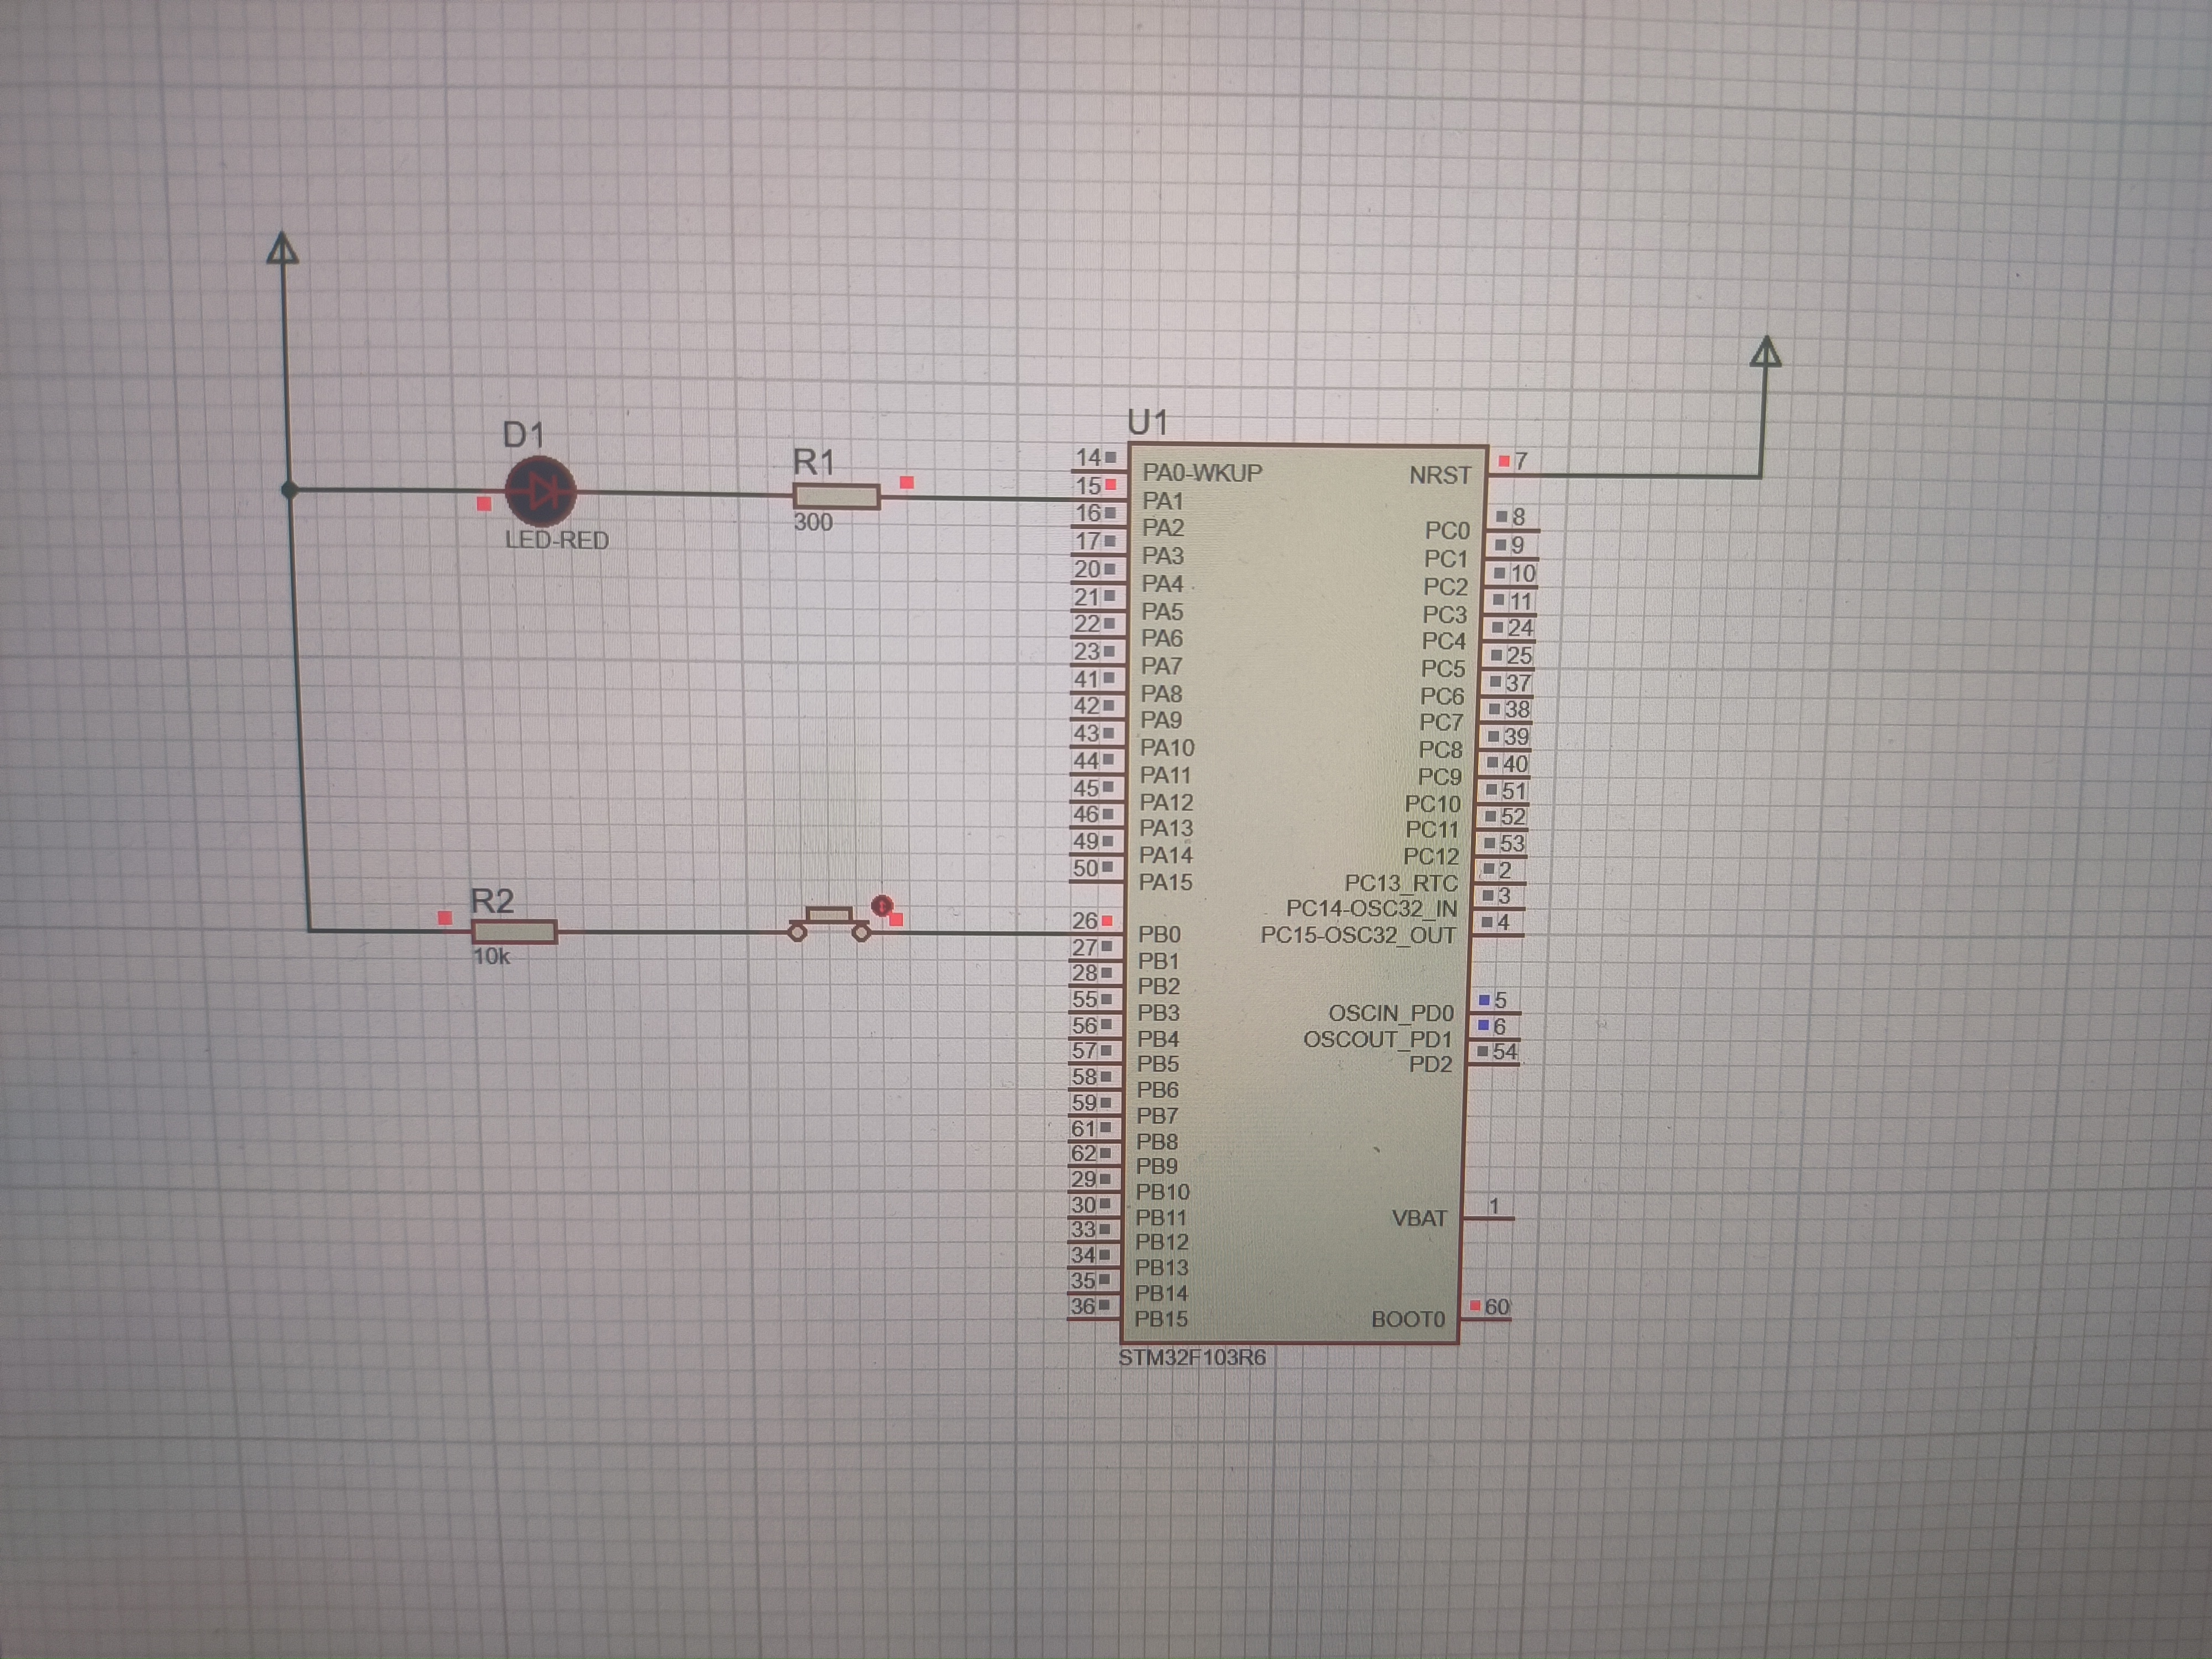This screenshot has height=1659, width=2212.
Task: Click the power terminal near NRST
Action: coord(1766,352)
